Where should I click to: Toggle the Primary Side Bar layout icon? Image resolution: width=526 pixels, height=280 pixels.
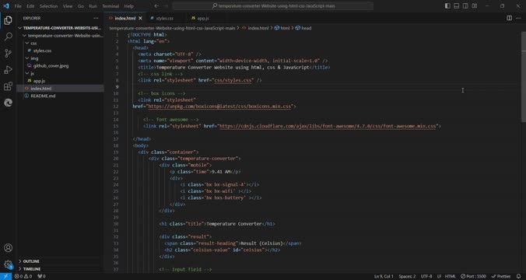coord(447,5)
